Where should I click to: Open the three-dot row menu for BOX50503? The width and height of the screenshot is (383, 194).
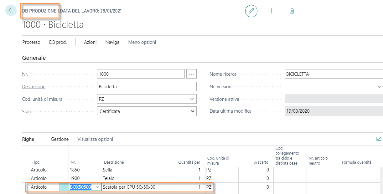64,187
